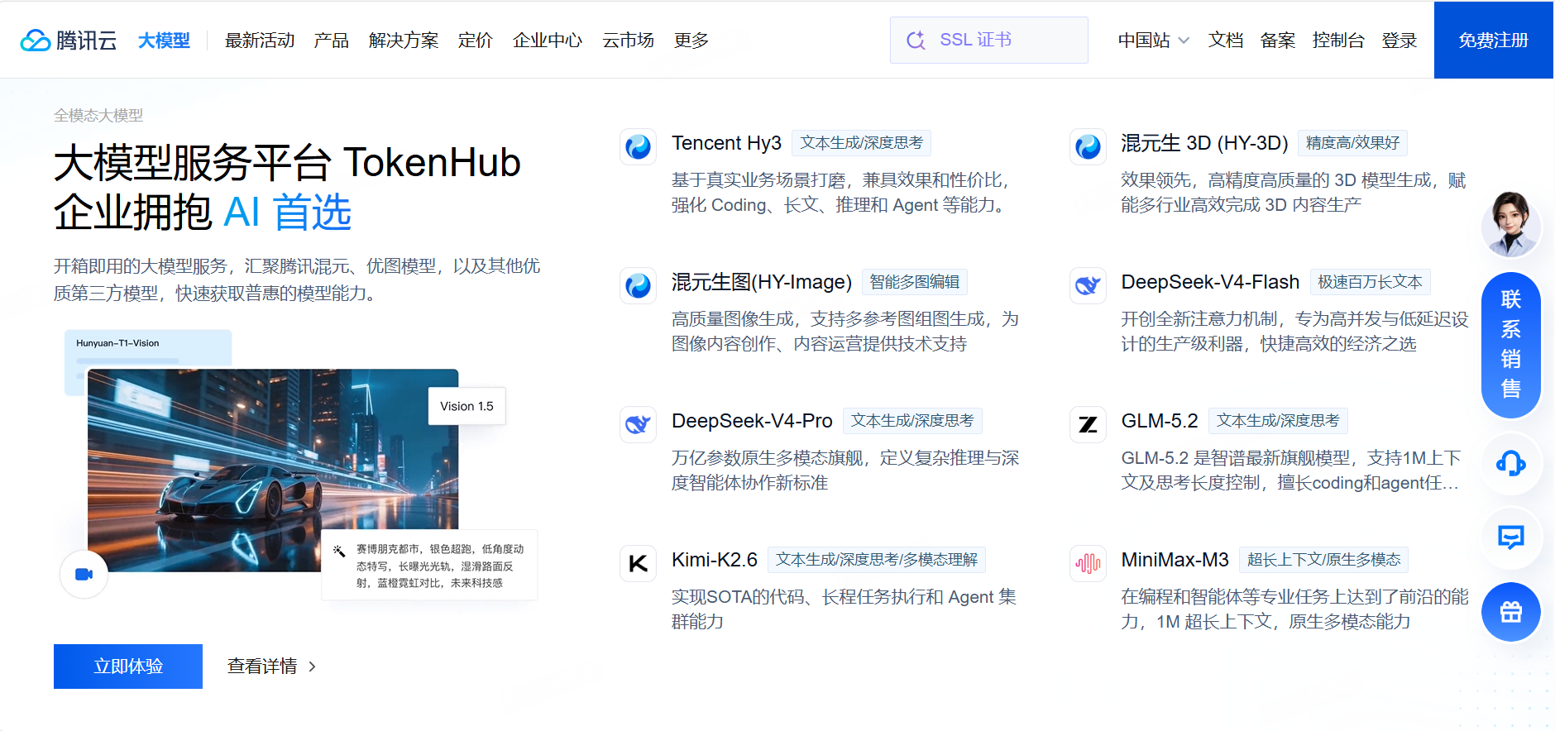The height and width of the screenshot is (731, 1555).
Task: Click the magic wand prompt icon
Action: [x=339, y=551]
